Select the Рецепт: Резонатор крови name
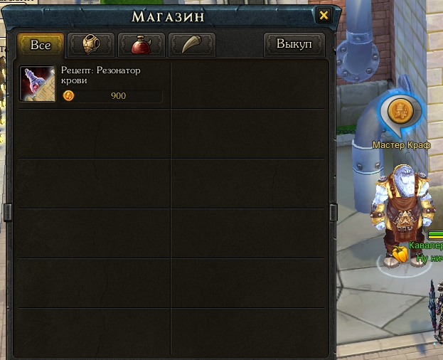The height and width of the screenshot is (360, 443). pyautogui.click(x=100, y=75)
